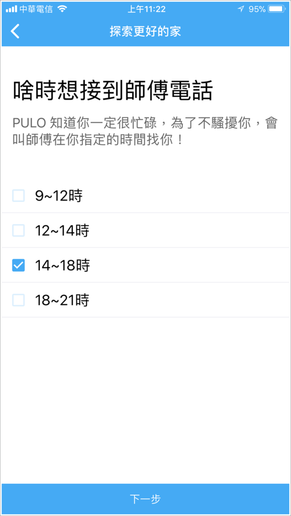This screenshot has width=291, height=516.
Task: Tap the 中華電信 carrier label
Action: pyautogui.click(x=36, y=9)
